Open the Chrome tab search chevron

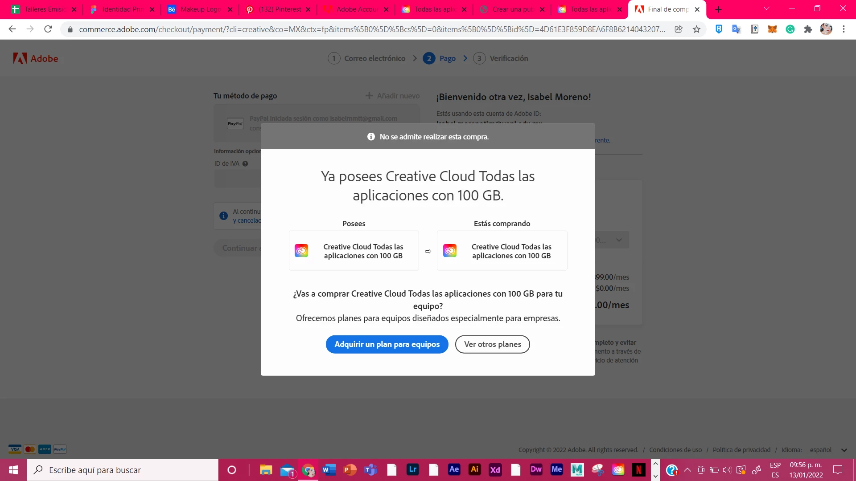[766, 9]
